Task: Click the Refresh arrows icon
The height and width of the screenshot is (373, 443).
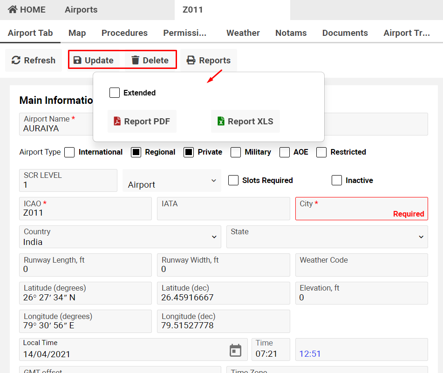Action: 16,61
